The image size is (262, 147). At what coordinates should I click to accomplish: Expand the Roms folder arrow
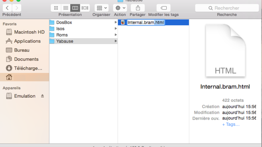coord(116,35)
